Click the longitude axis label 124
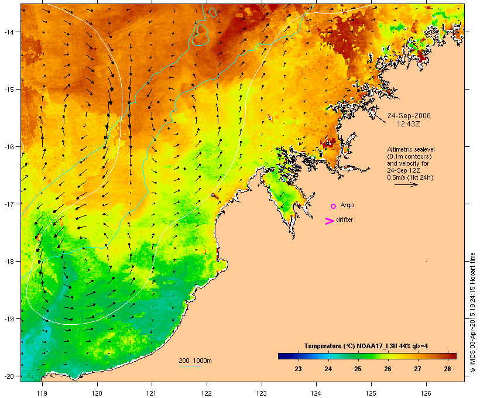Viewport: 480px width, 398px height. (316, 393)
